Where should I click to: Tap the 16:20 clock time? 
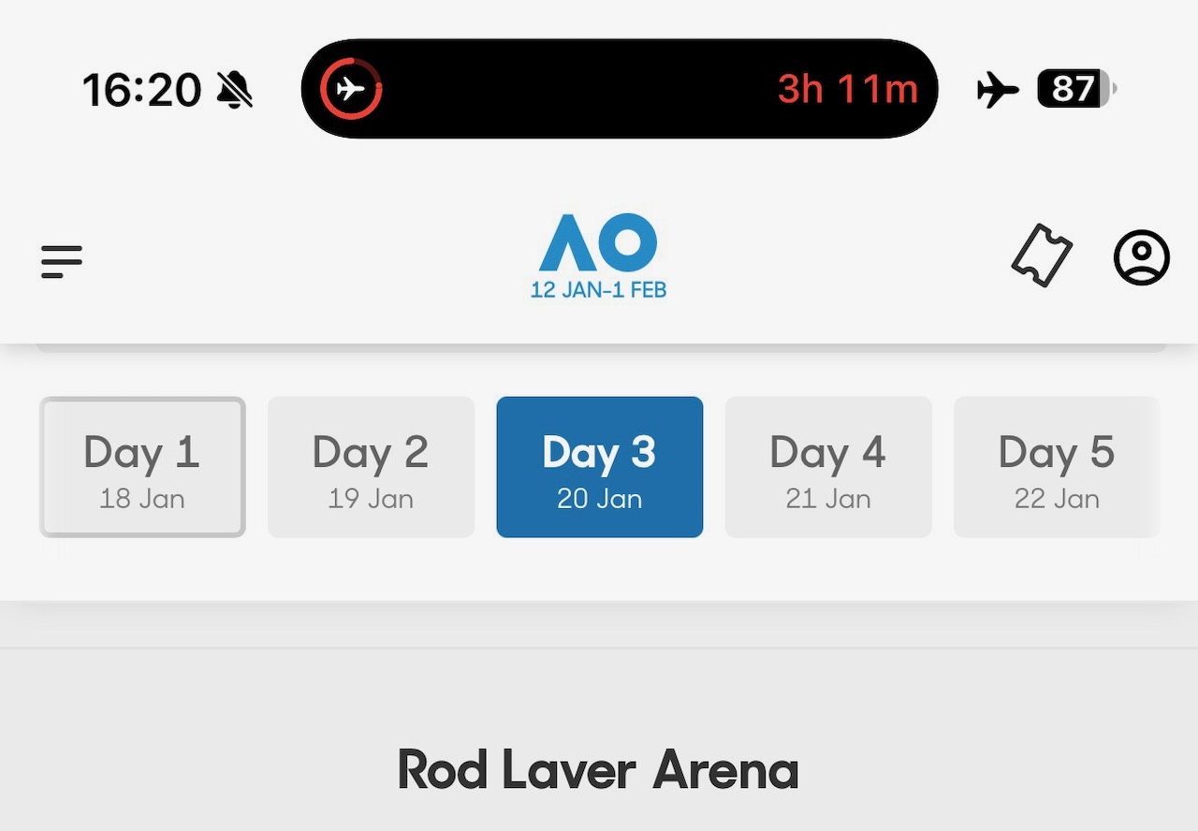[x=141, y=90]
